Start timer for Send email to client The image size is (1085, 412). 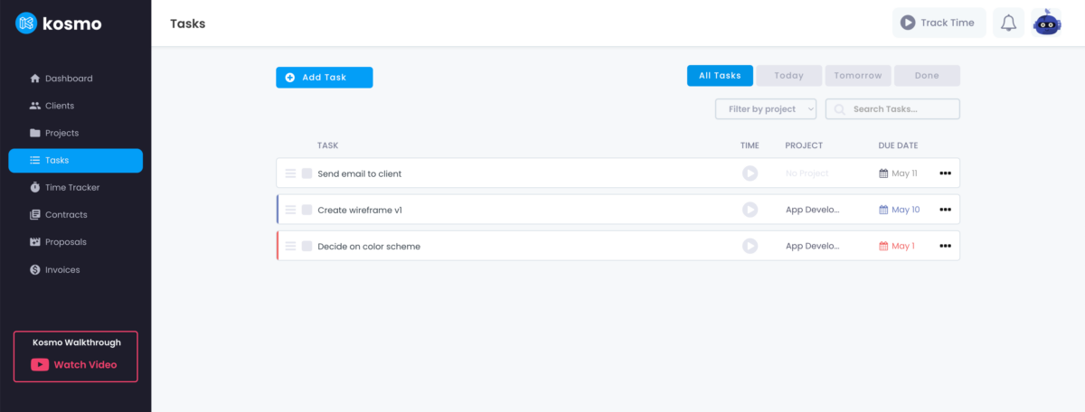click(x=750, y=173)
